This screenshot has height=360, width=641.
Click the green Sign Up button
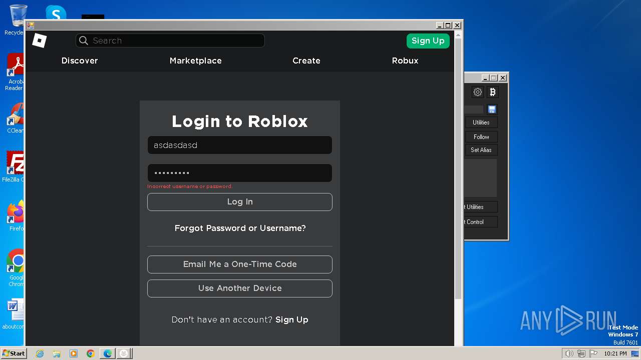[x=428, y=41]
